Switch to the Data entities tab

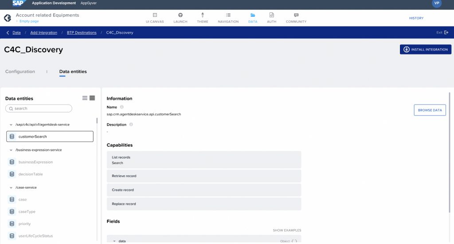[73, 71]
